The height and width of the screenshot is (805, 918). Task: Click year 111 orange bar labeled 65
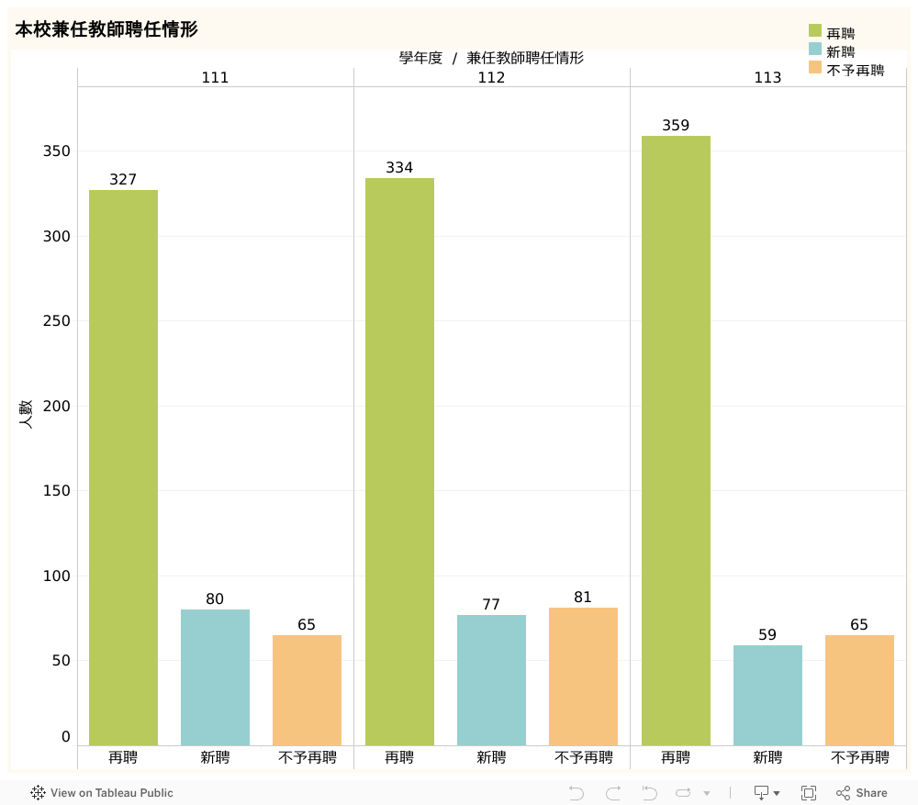pyautogui.click(x=308, y=690)
